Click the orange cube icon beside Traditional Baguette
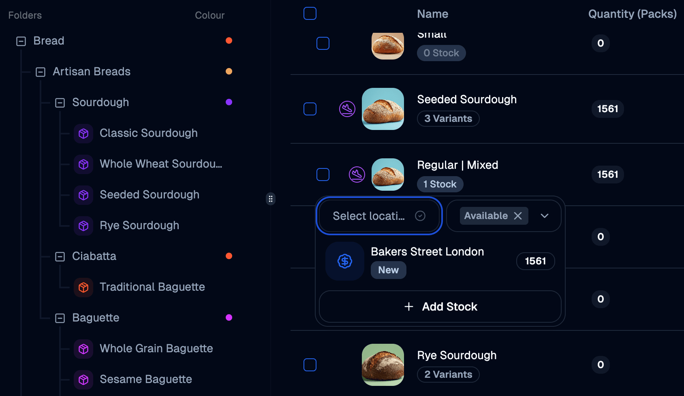 point(83,287)
